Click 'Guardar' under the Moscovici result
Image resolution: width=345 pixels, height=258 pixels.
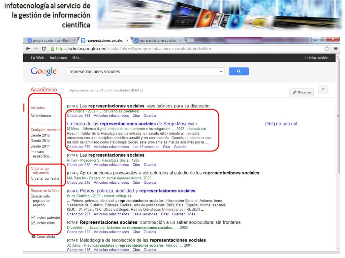(180, 147)
